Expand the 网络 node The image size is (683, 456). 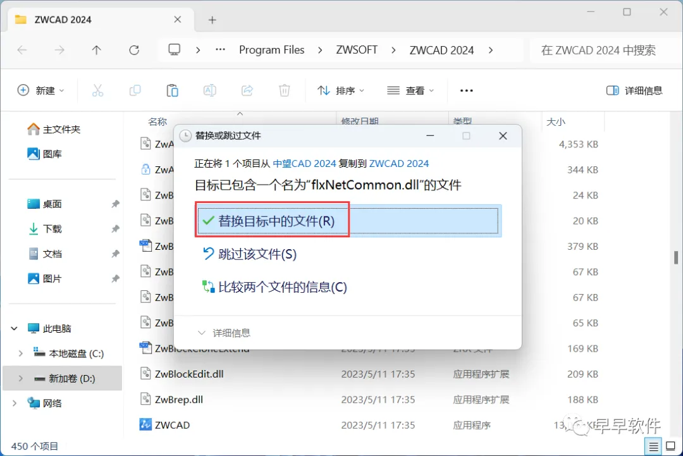[15, 404]
